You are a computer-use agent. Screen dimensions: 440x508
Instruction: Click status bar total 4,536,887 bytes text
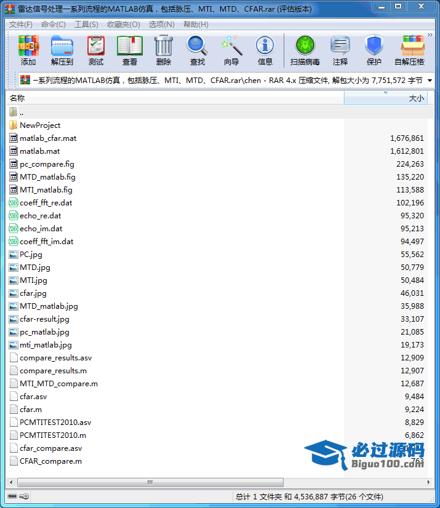pos(310,497)
